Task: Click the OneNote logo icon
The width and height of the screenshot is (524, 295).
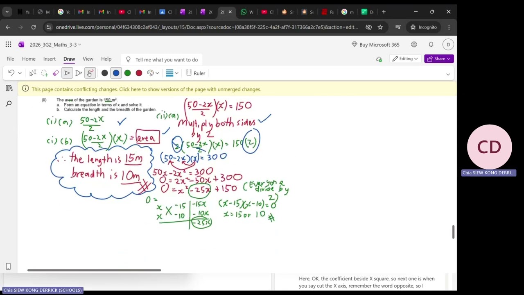Action: click(x=21, y=45)
